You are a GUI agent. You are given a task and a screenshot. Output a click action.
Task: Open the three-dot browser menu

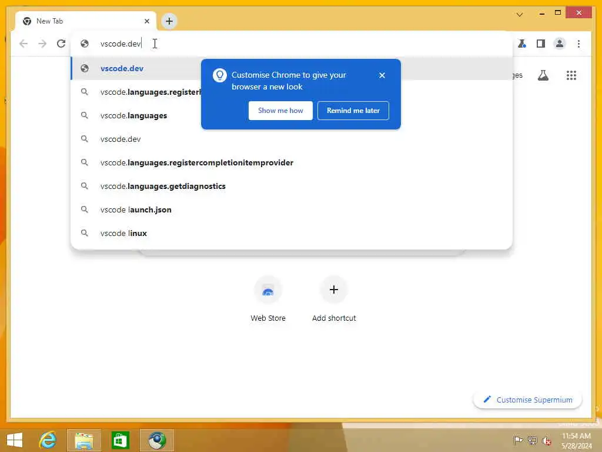point(578,44)
